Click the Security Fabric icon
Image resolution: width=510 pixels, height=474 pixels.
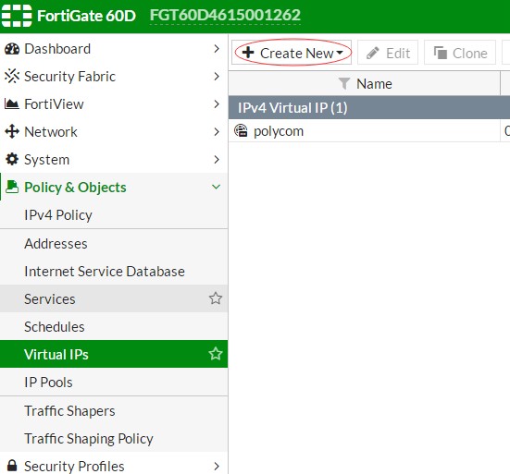coord(12,77)
